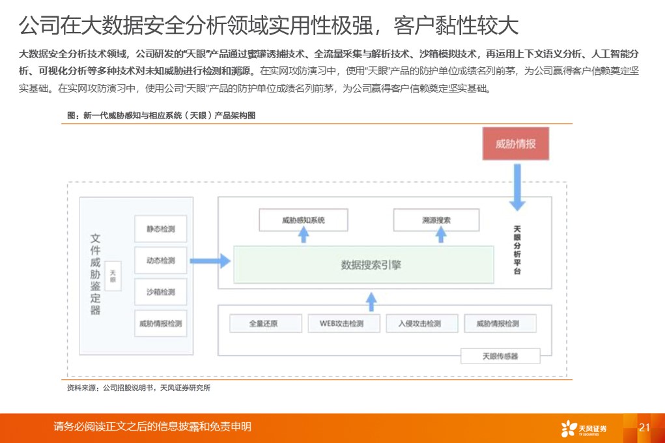This screenshot has height=443, width=665.
Task: Click the 威胁感知系统 box
Action: [x=303, y=220]
